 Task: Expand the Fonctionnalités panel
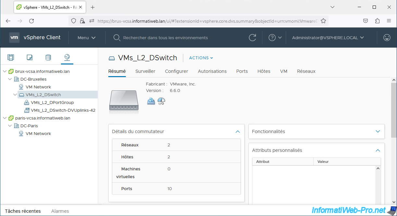[378, 131]
